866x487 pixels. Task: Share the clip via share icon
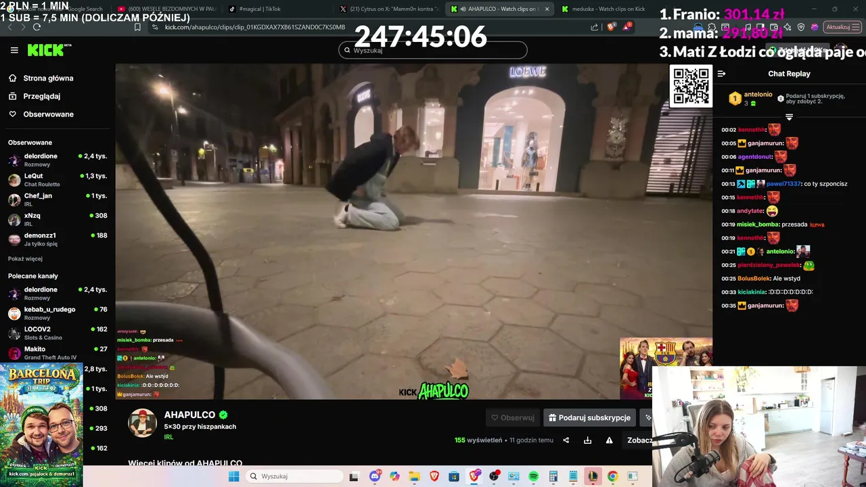point(566,440)
